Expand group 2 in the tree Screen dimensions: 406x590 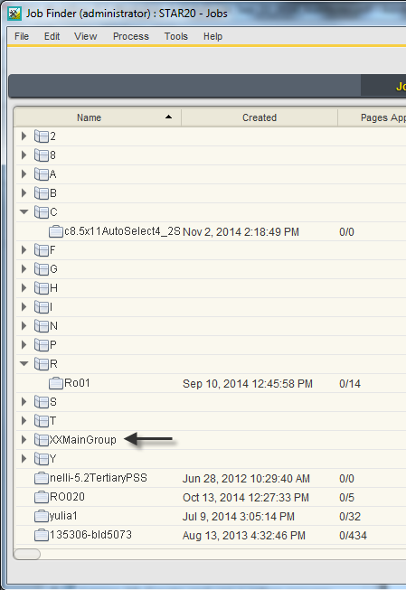tap(24, 136)
